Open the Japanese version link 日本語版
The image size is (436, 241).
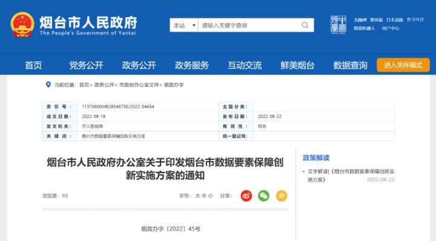395,20
